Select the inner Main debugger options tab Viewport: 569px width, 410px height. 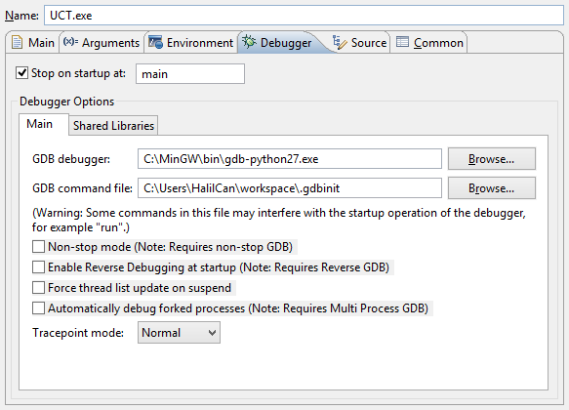(x=40, y=124)
